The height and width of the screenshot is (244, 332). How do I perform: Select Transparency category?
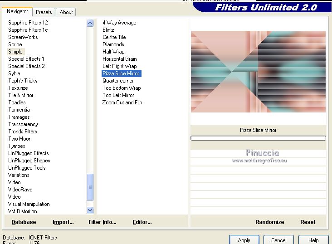(x=23, y=124)
